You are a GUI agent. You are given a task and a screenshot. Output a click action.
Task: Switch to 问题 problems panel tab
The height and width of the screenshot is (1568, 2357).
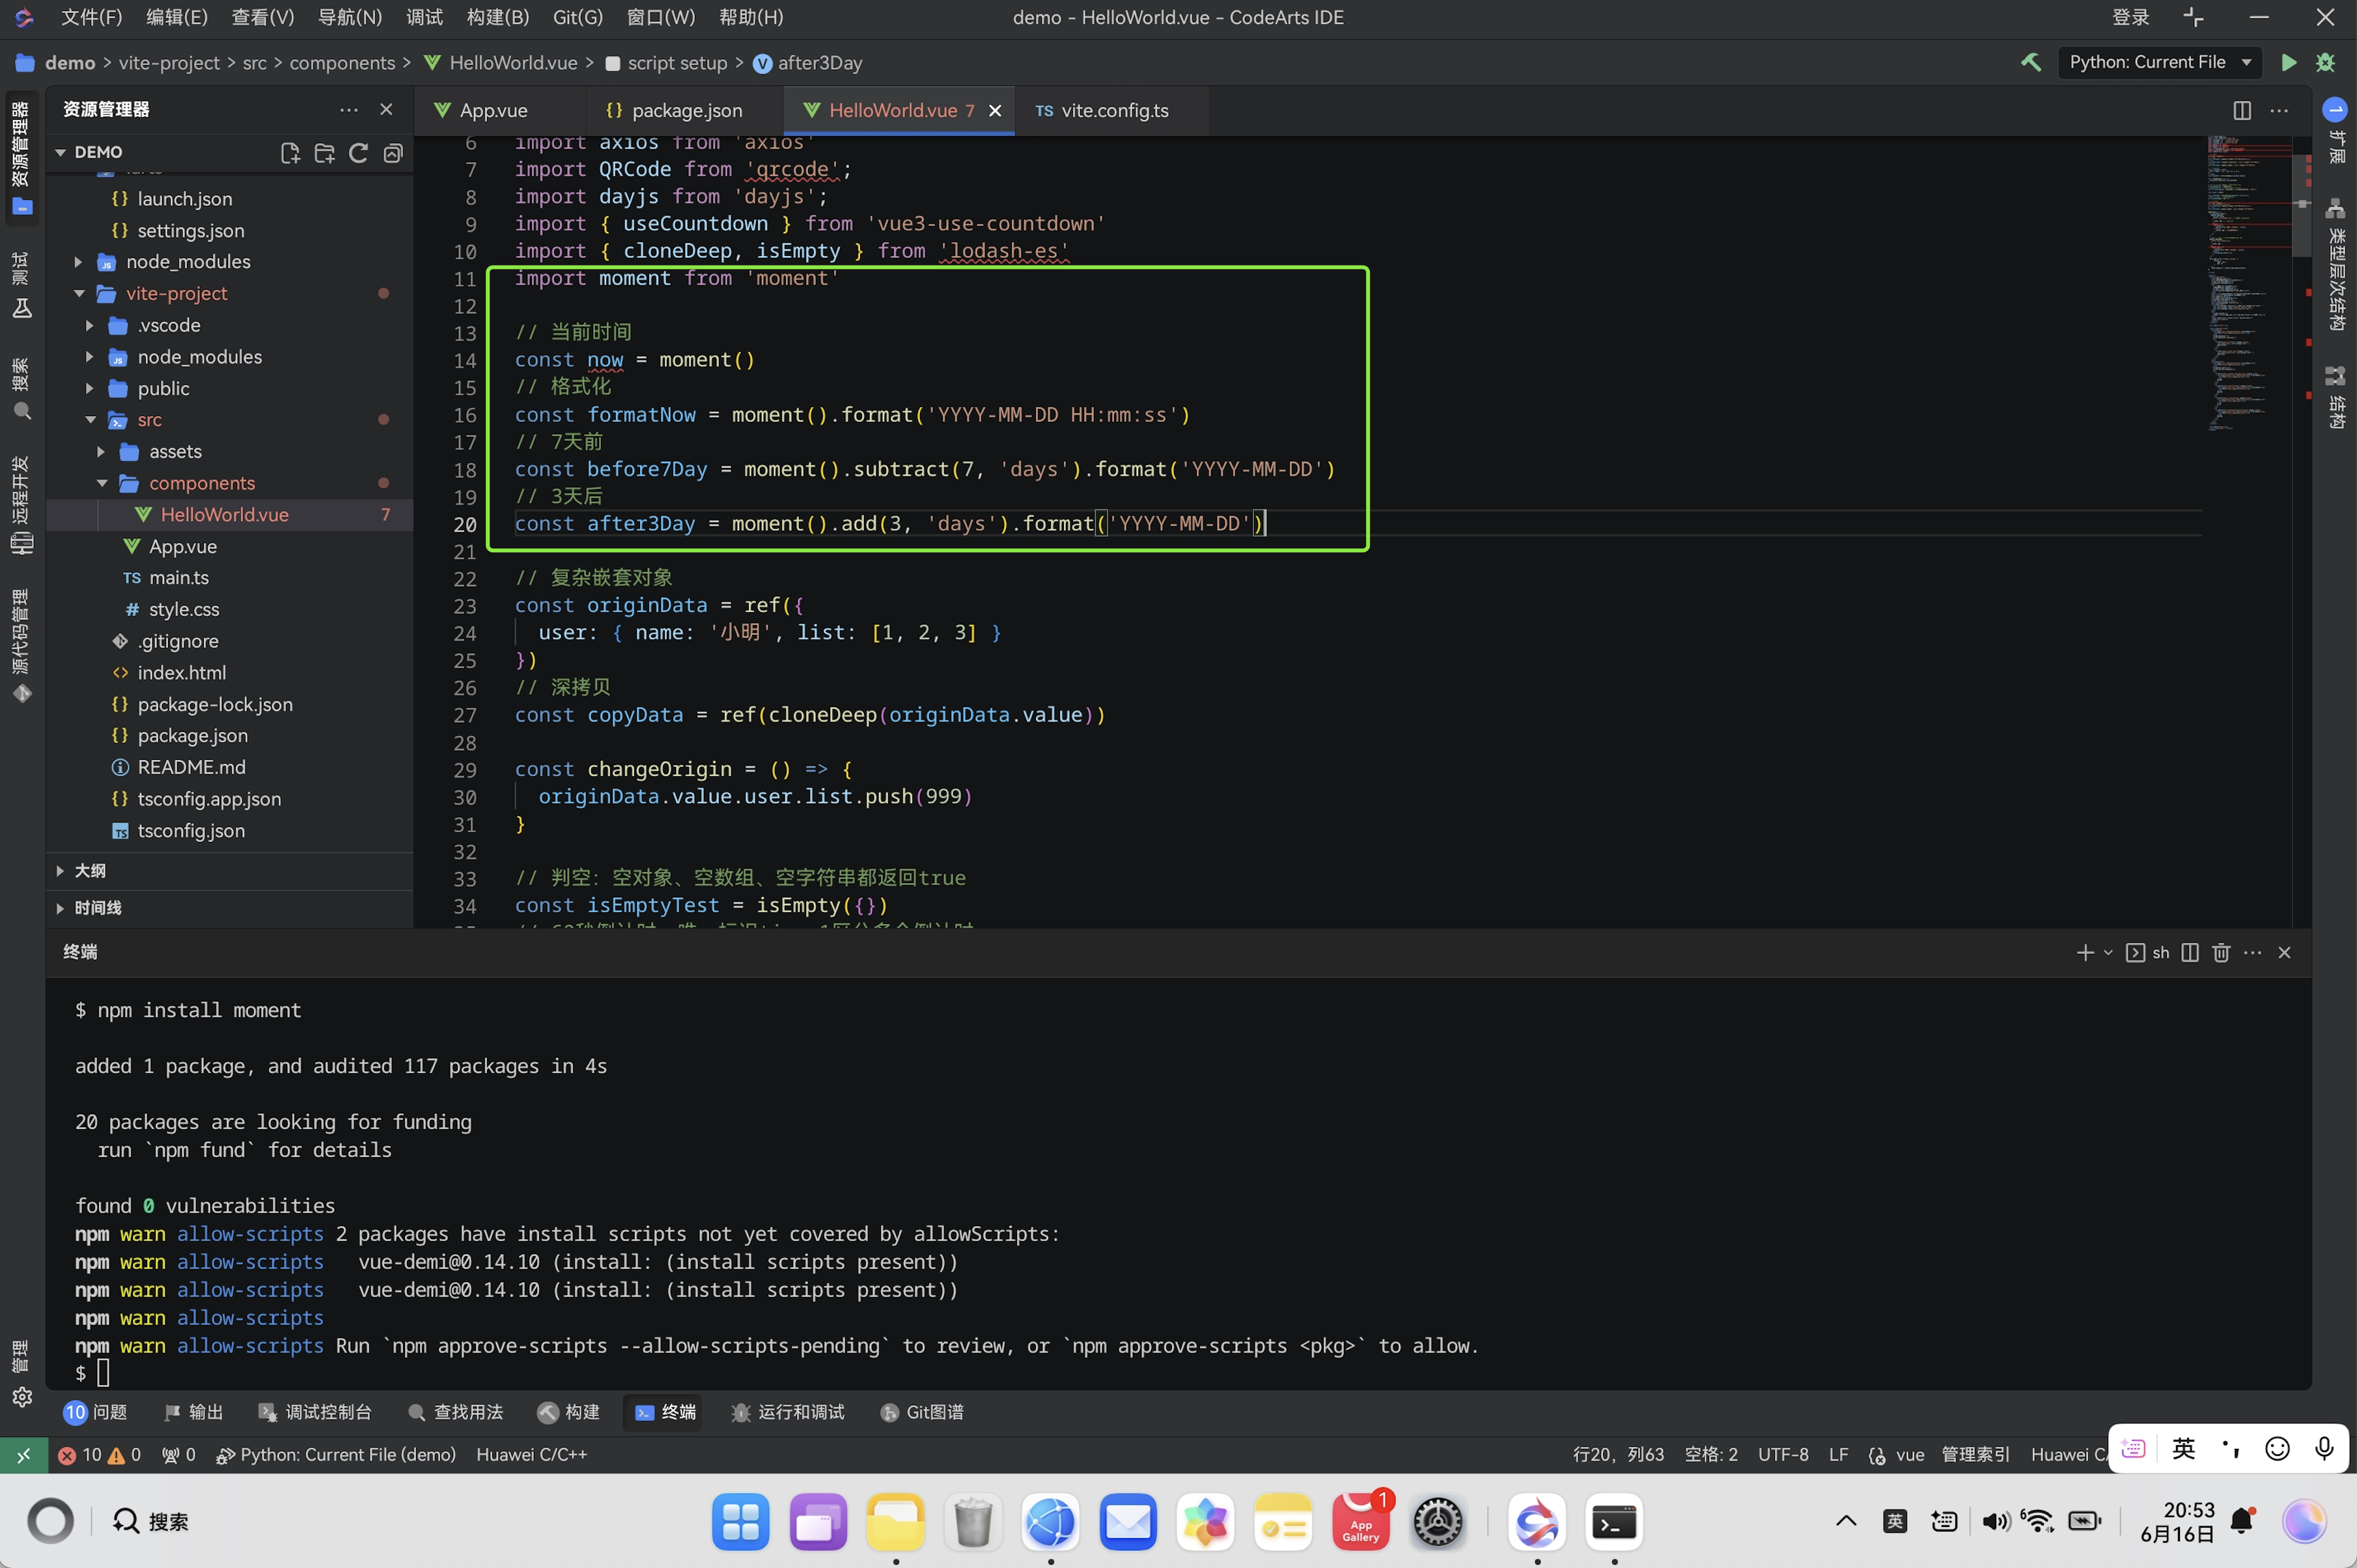coord(95,1412)
